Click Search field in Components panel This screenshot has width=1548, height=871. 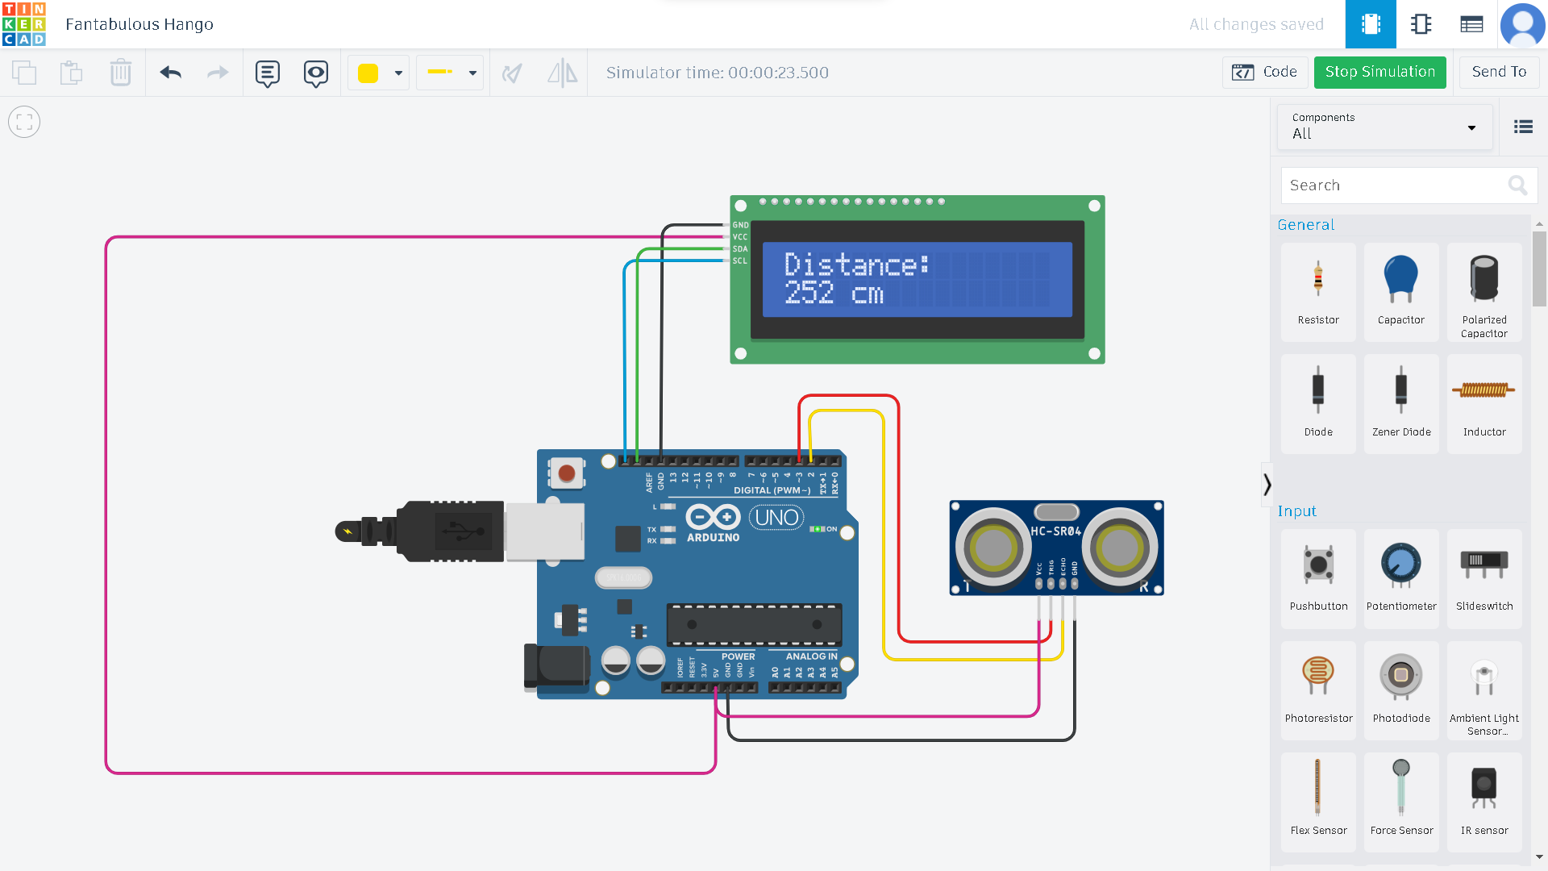pyautogui.click(x=1399, y=185)
